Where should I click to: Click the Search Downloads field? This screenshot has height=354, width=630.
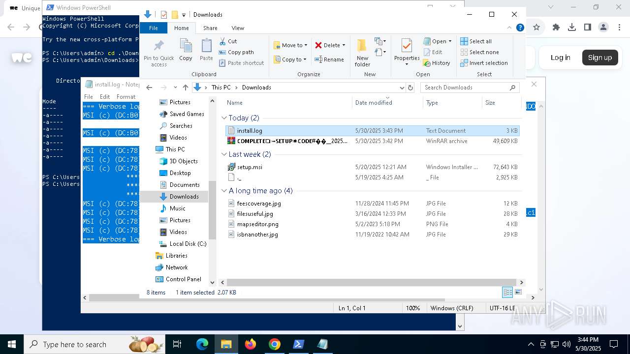coord(470,88)
